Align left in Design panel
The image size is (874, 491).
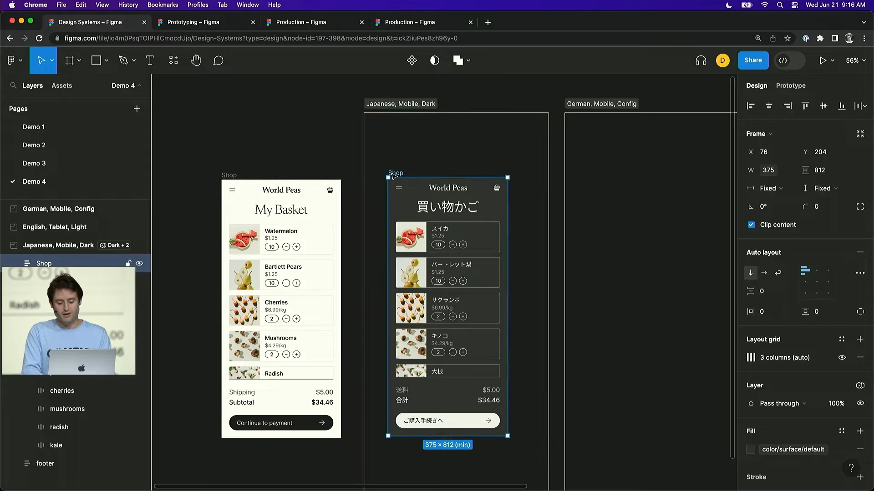click(x=751, y=106)
